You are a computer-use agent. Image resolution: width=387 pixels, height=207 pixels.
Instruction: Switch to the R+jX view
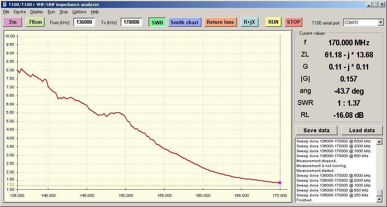[249, 22]
